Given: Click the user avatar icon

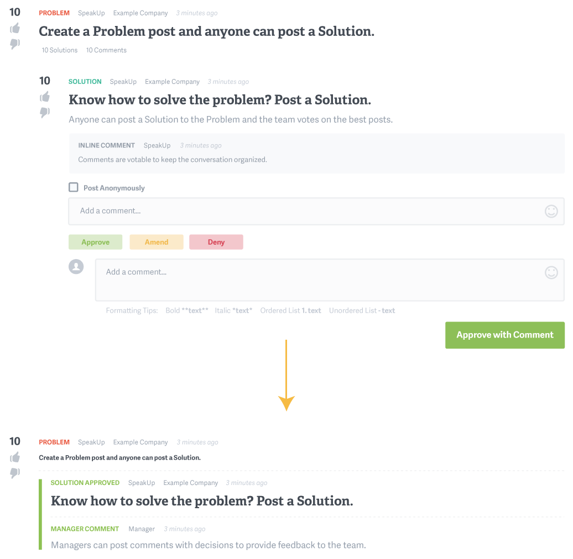Looking at the screenshot, I should (76, 267).
